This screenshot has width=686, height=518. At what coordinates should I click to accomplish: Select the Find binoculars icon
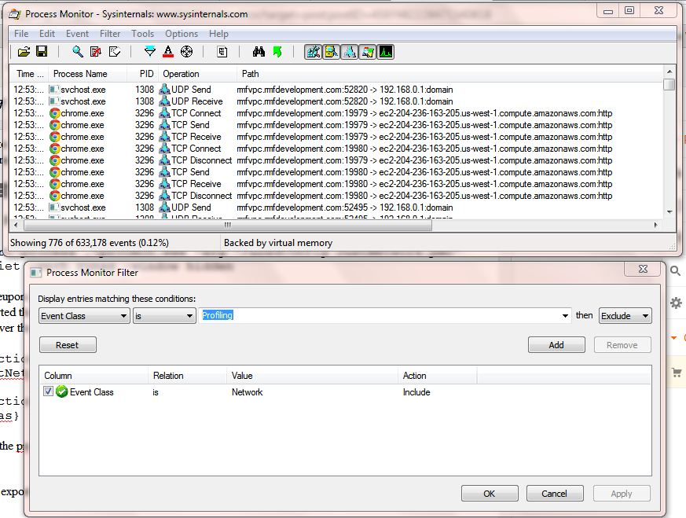(x=259, y=51)
